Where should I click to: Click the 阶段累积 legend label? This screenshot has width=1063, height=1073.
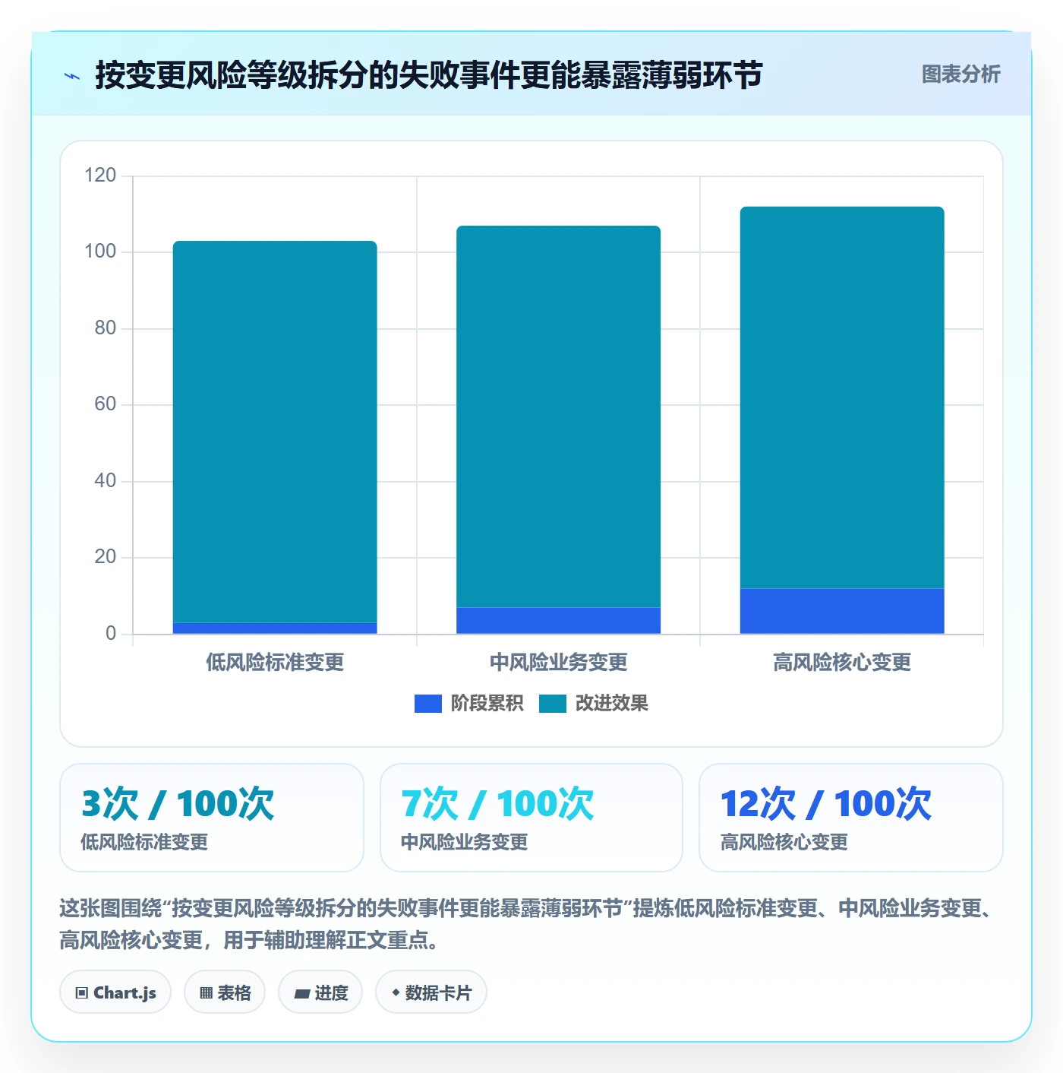[x=487, y=704]
